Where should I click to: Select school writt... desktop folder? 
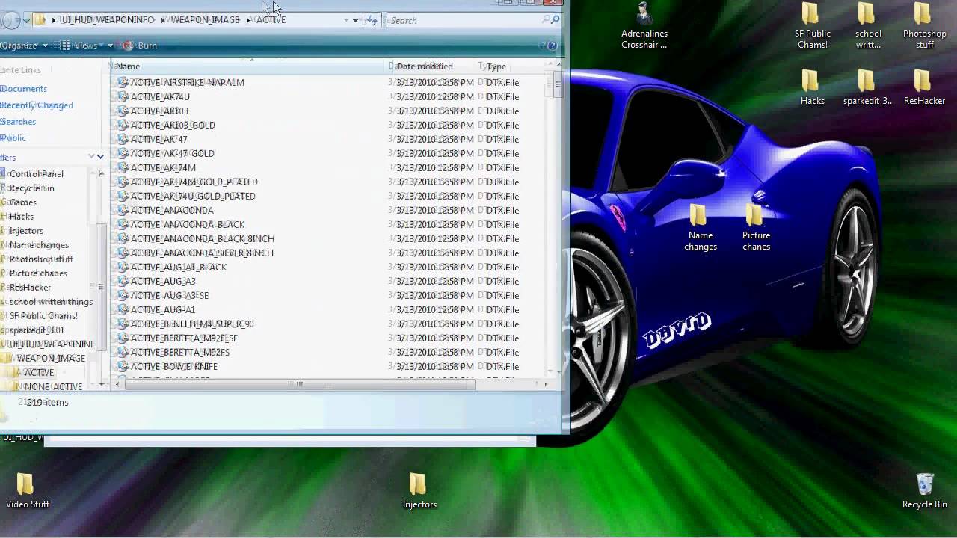point(867,26)
